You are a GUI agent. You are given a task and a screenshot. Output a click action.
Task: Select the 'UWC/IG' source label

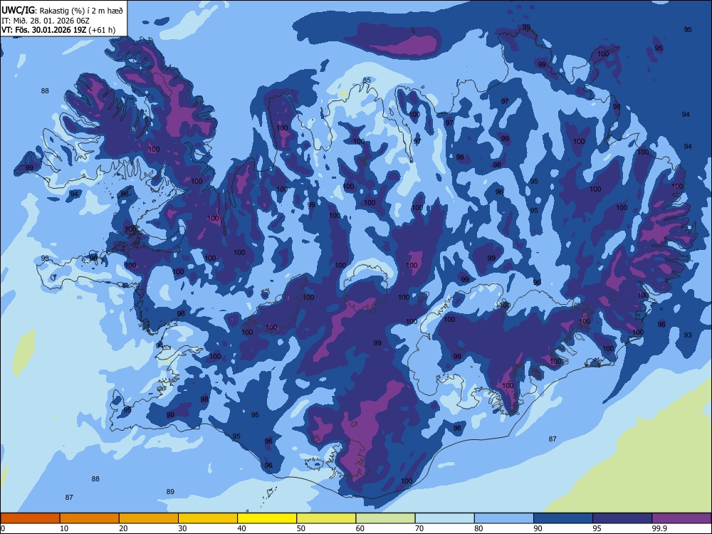coord(19,11)
